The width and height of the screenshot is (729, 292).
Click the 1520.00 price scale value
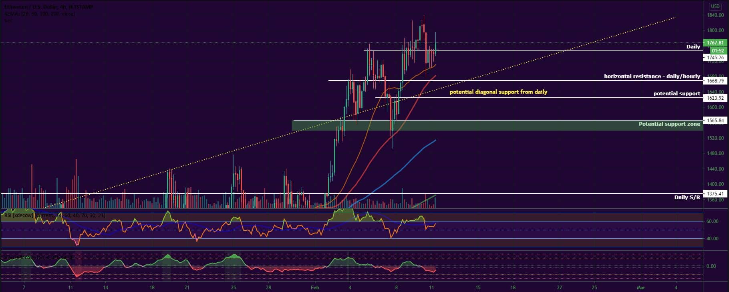(715, 138)
